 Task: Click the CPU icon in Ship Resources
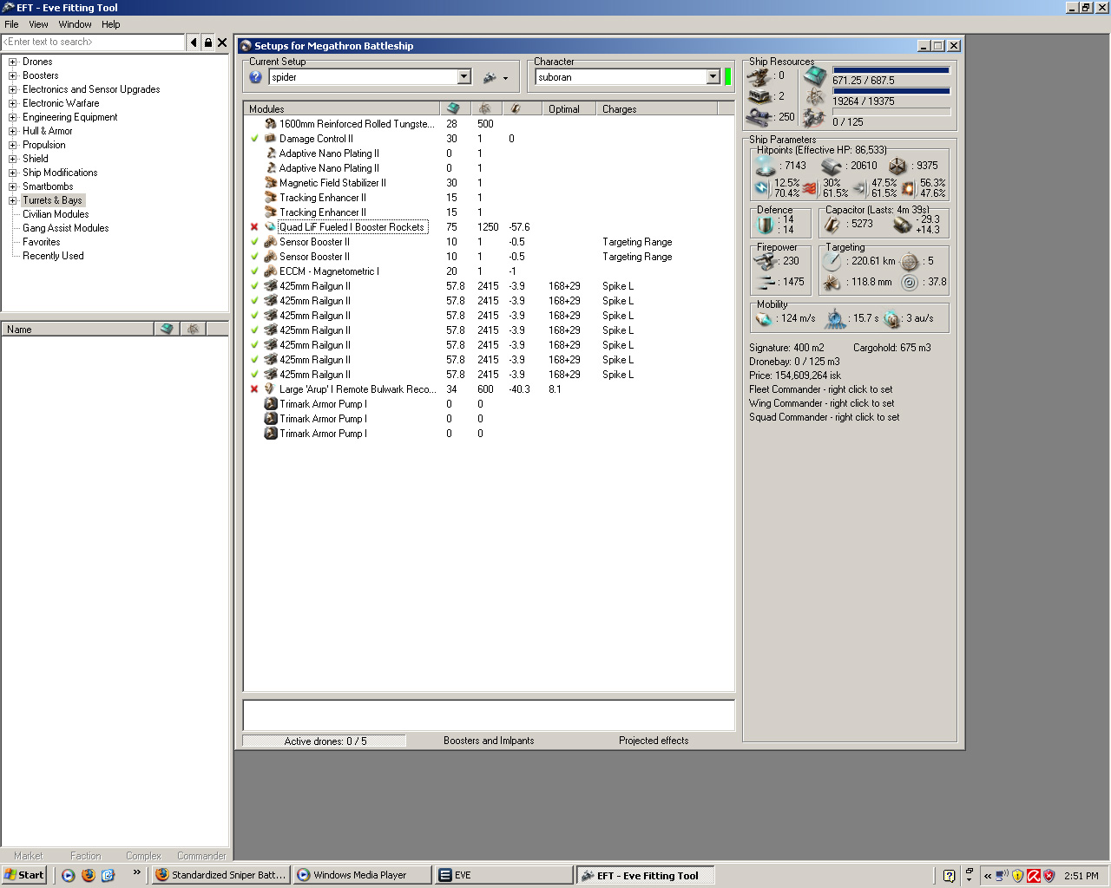click(x=814, y=76)
